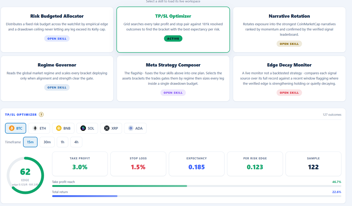The image size is (352, 206).
Task: Click the edge 0.123/R · R:R 2.00 caption
Action: tap(26, 185)
